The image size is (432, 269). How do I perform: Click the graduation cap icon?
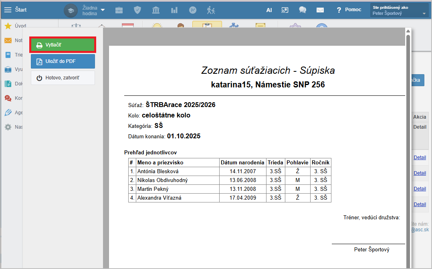tap(71, 10)
